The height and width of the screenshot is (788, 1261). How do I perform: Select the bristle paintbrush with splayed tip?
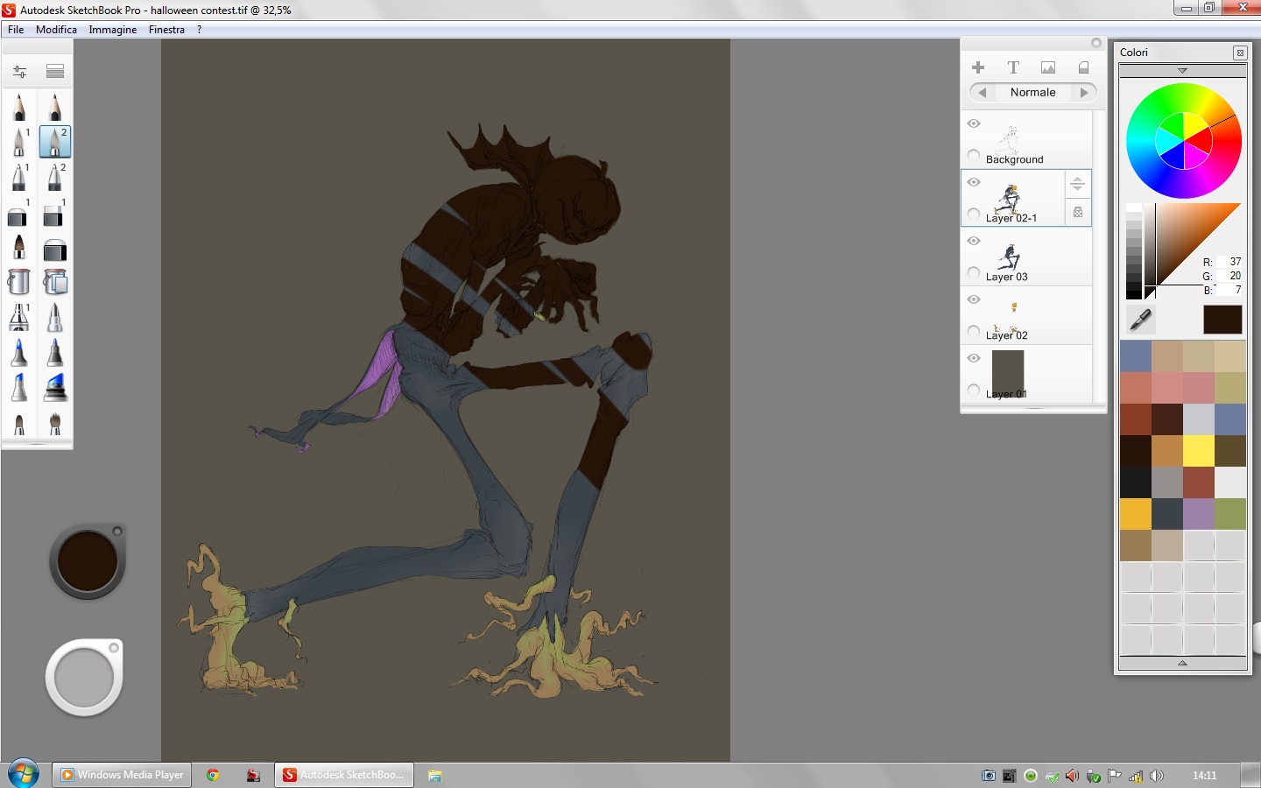tap(54, 423)
